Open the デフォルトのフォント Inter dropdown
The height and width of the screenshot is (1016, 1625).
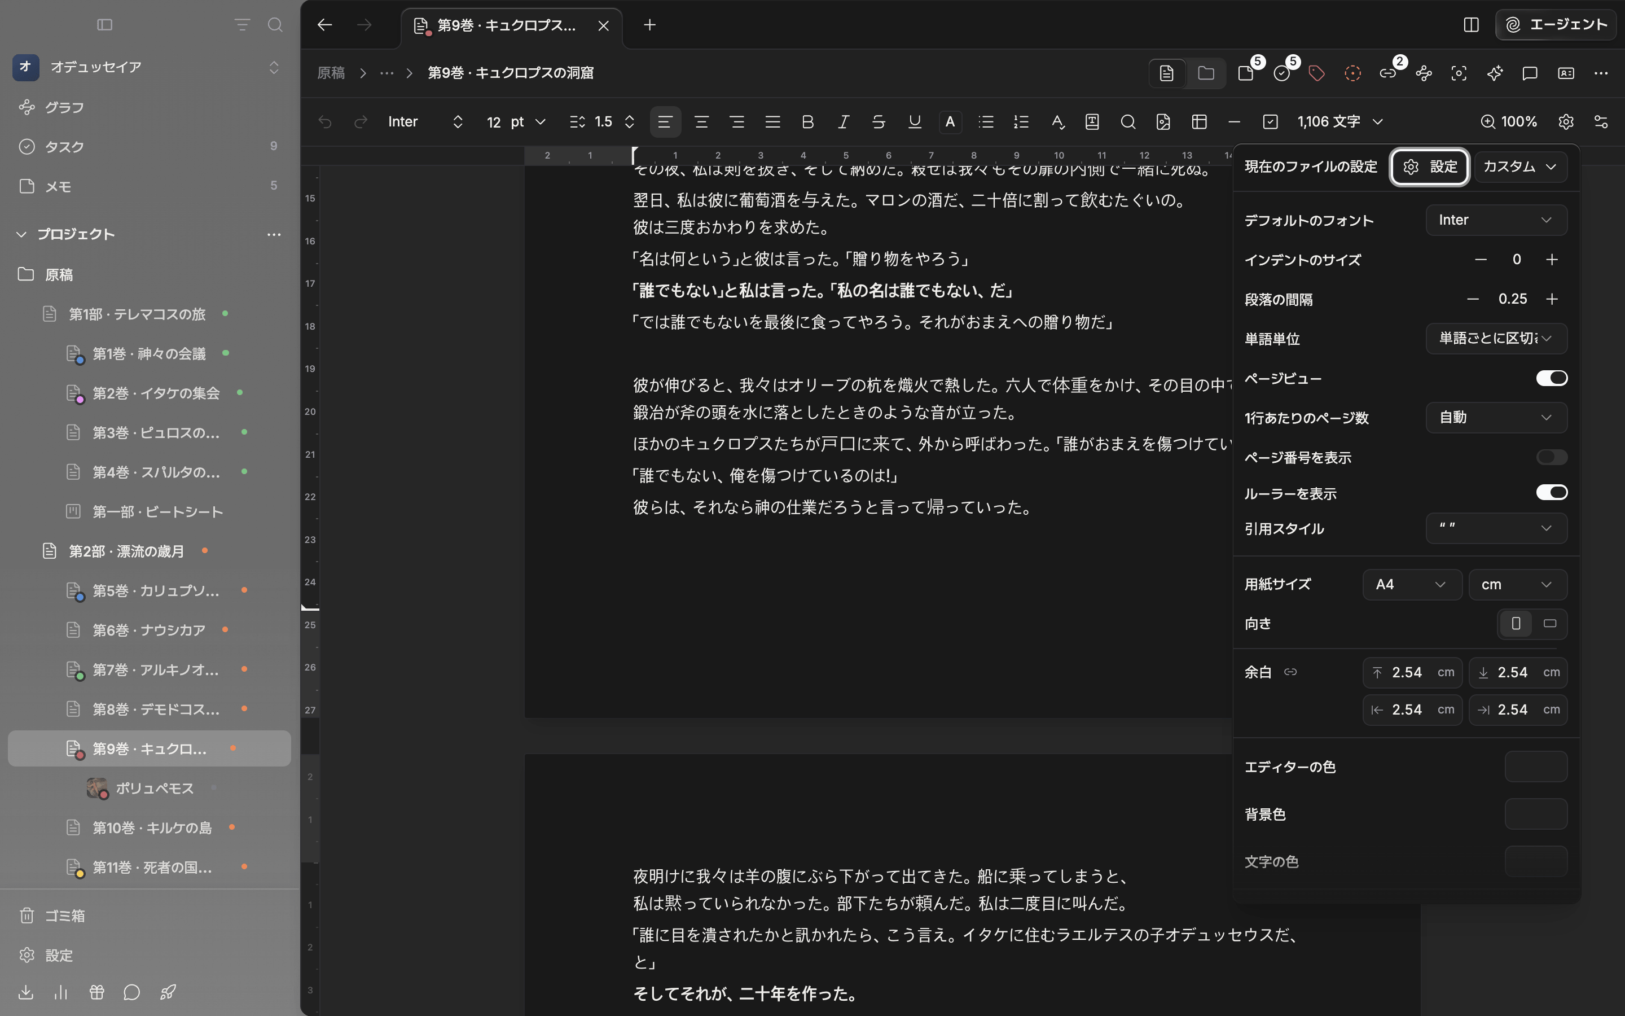click(x=1496, y=220)
